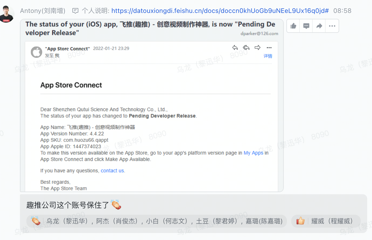The width and height of the screenshot is (372, 240).
Task: Click reactor name 乌龙（黎迅华）
Action: coord(67,221)
